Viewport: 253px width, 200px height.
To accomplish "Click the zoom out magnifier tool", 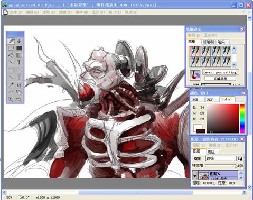I will [19, 99].
